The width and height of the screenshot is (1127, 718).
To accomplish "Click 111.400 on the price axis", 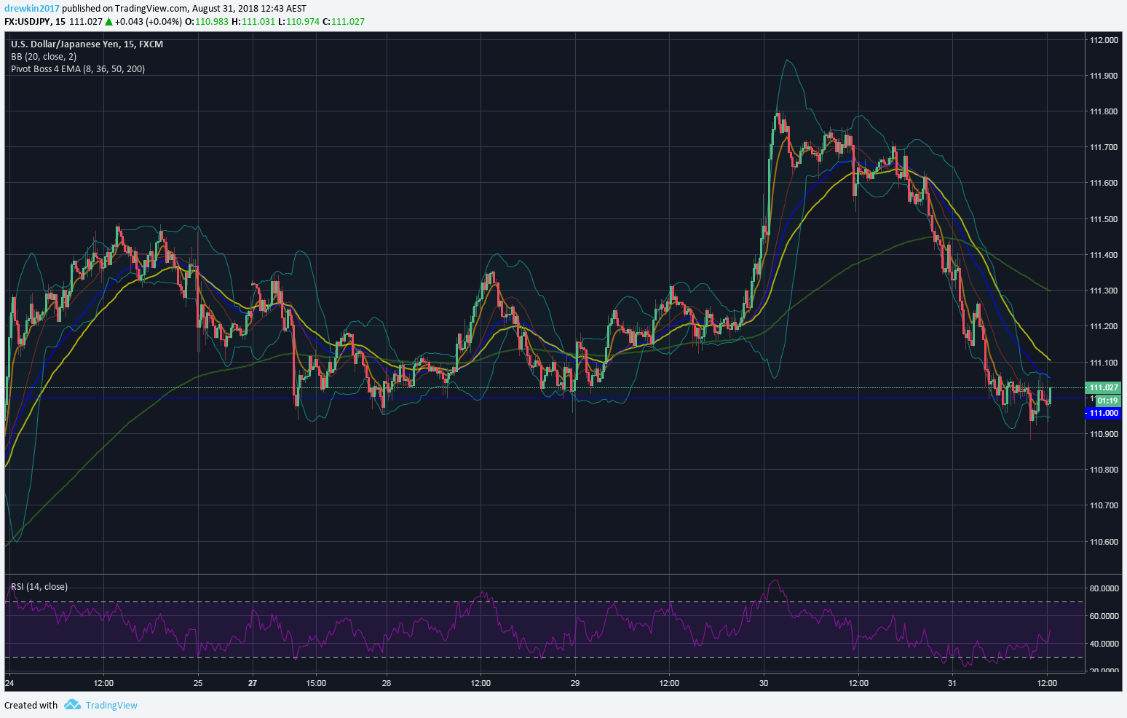I will [1104, 255].
